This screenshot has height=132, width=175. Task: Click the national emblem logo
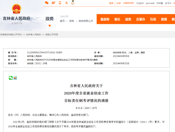click(x=17, y=9)
